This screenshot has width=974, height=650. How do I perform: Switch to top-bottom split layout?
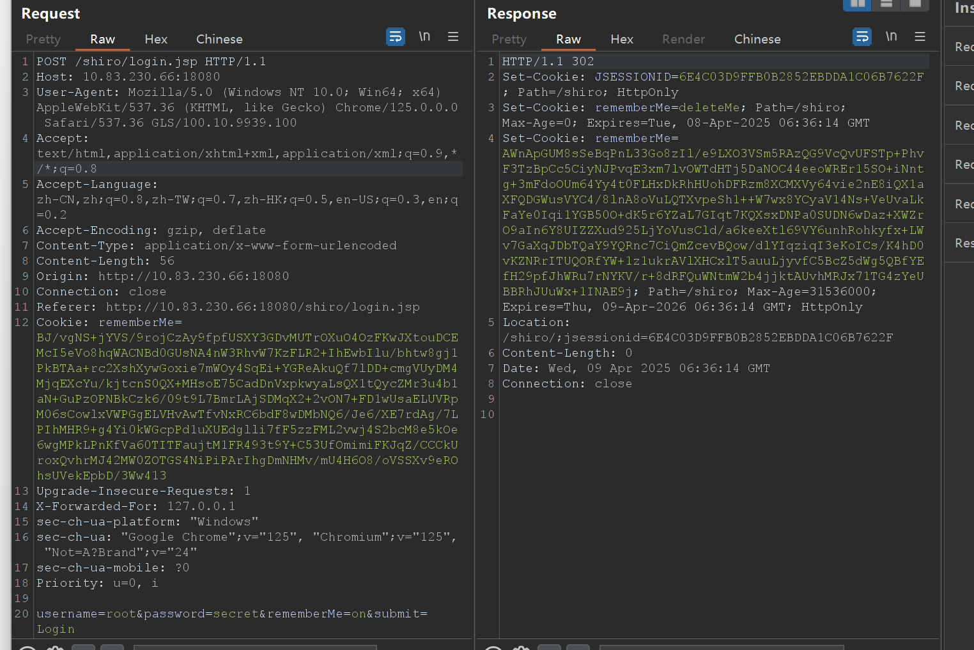(x=886, y=4)
